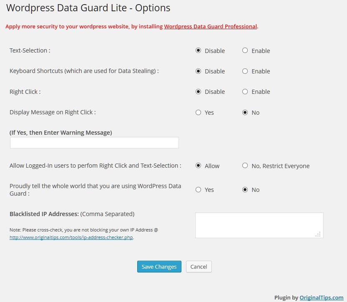The image size is (347, 302).
Task: Choose Enable for Keyboard Shortcuts
Action: 245,71
